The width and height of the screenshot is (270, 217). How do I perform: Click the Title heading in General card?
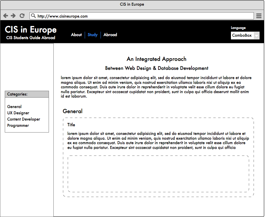[71, 125]
